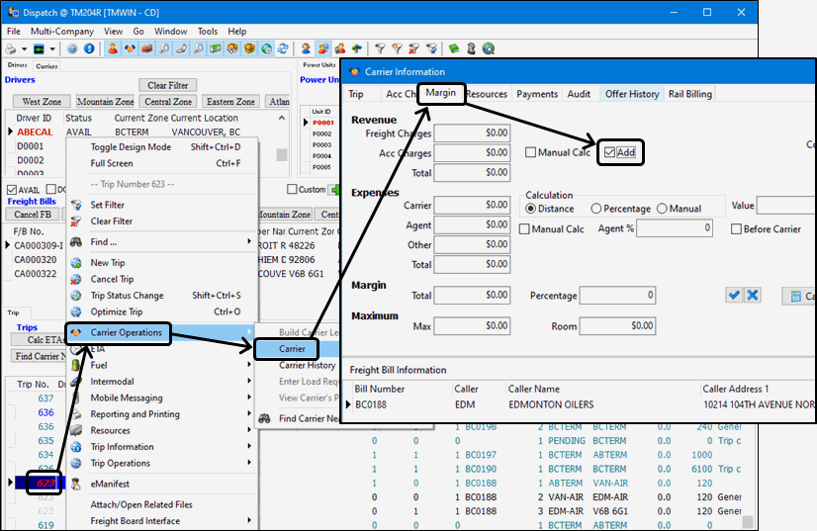
Task: Select the Percentage calculation radio button
Action: click(596, 209)
